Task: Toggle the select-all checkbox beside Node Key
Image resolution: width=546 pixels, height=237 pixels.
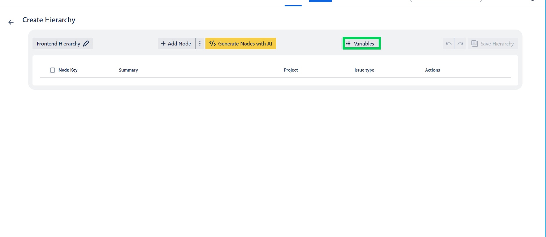Action: click(53, 70)
